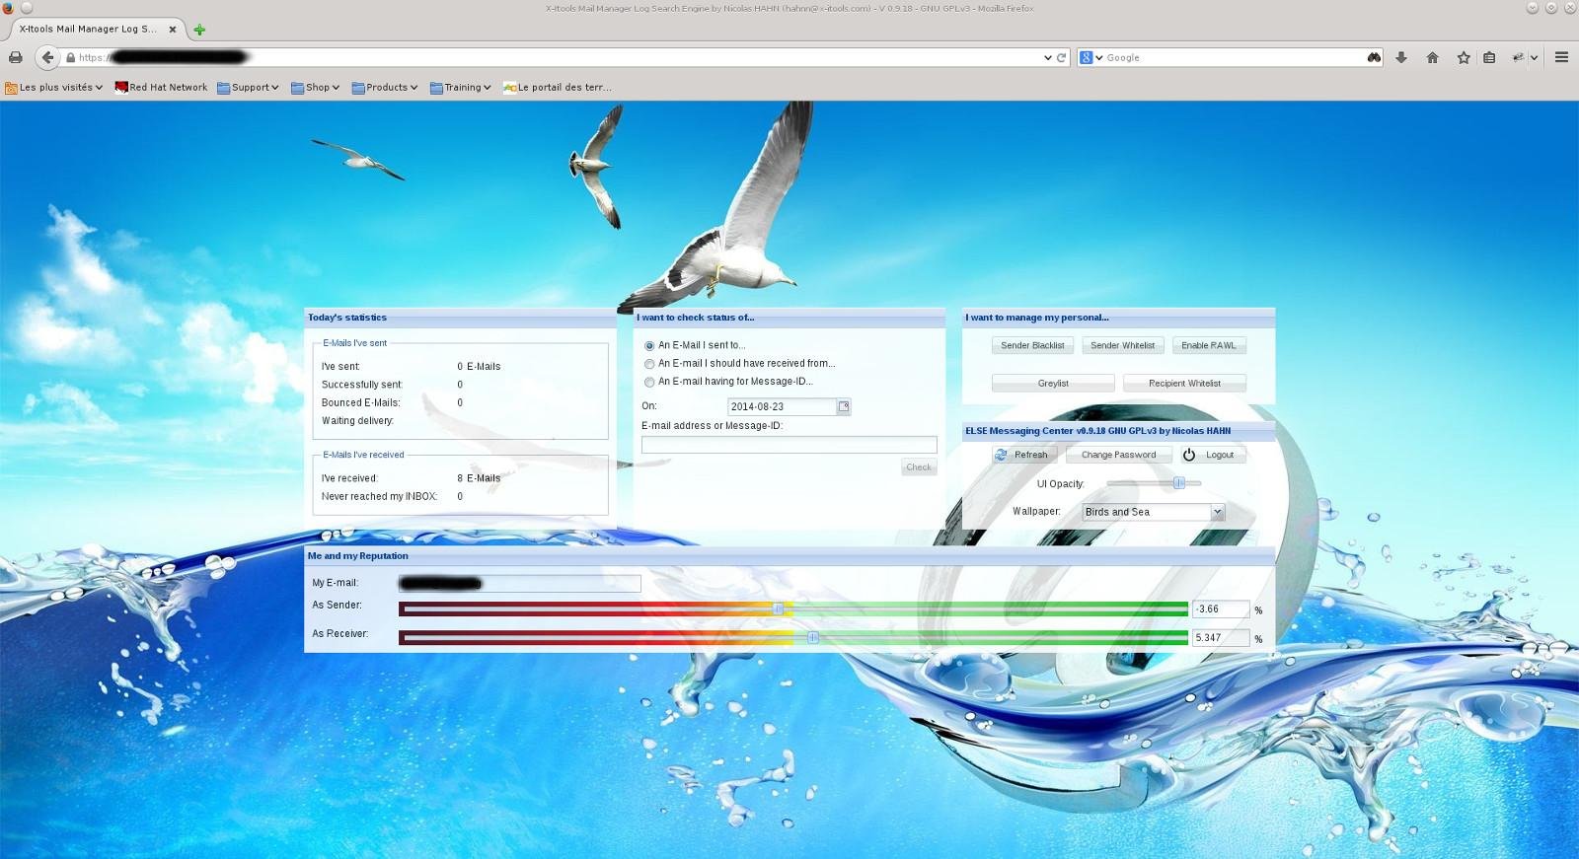Click the Refresh button with arrows icon
This screenshot has height=859, width=1579.
point(1025,455)
